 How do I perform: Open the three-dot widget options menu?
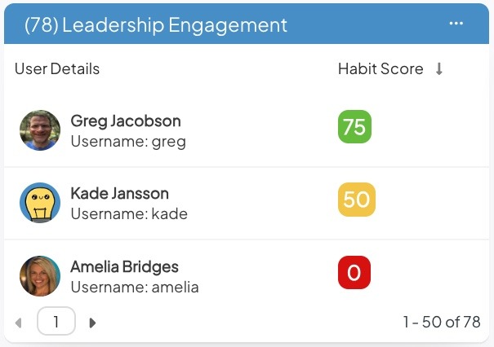point(456,24)
